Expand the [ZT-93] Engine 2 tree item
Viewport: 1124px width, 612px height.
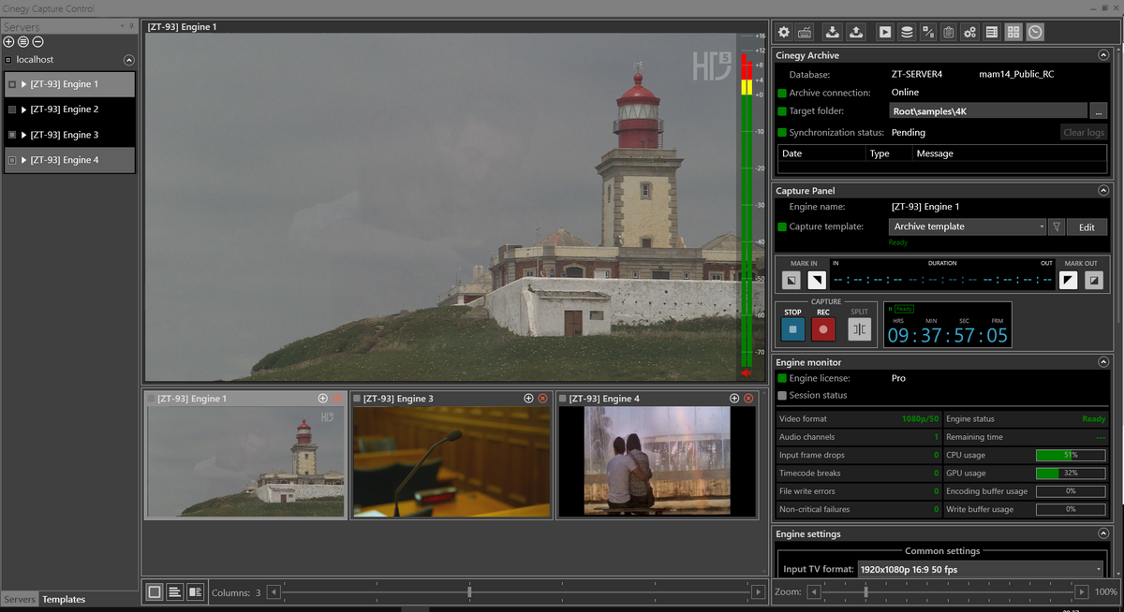tap(22, 109)
